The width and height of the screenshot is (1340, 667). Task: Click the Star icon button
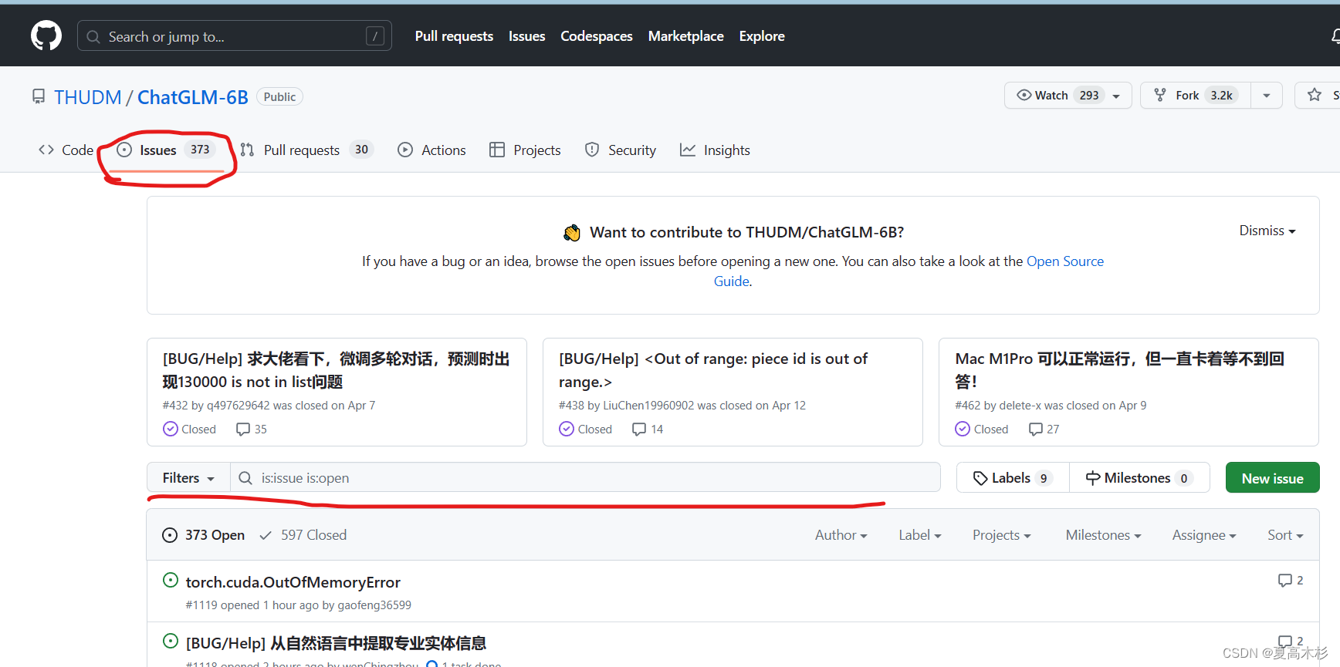tap(1315, 95)
